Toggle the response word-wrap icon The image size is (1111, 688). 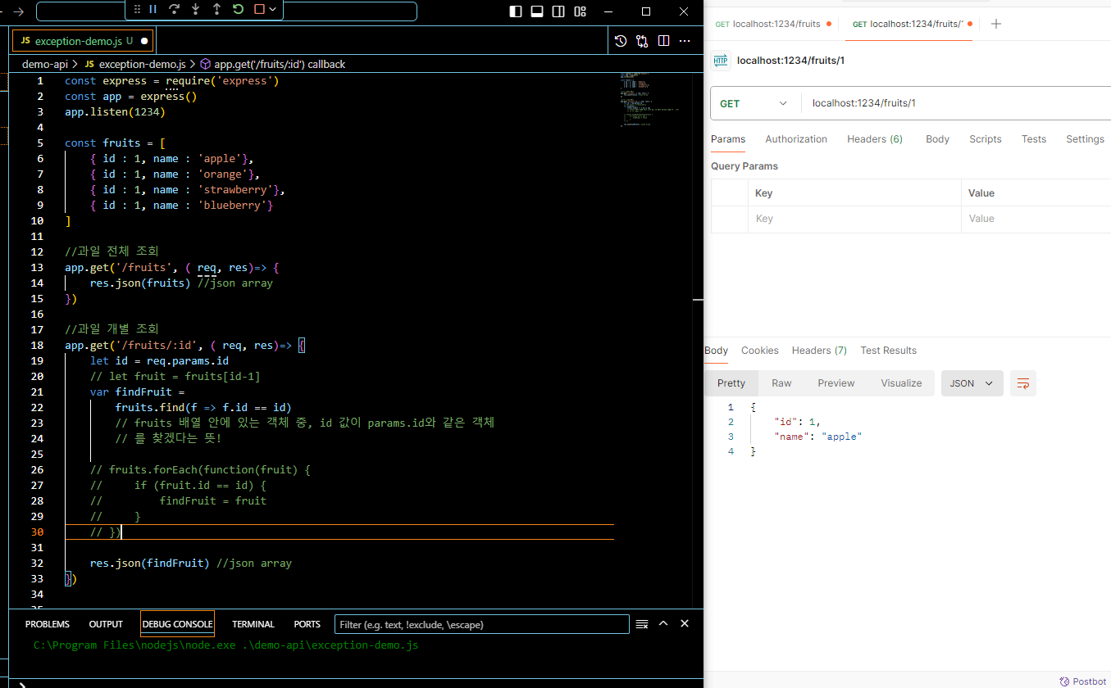pos(1023,383)
